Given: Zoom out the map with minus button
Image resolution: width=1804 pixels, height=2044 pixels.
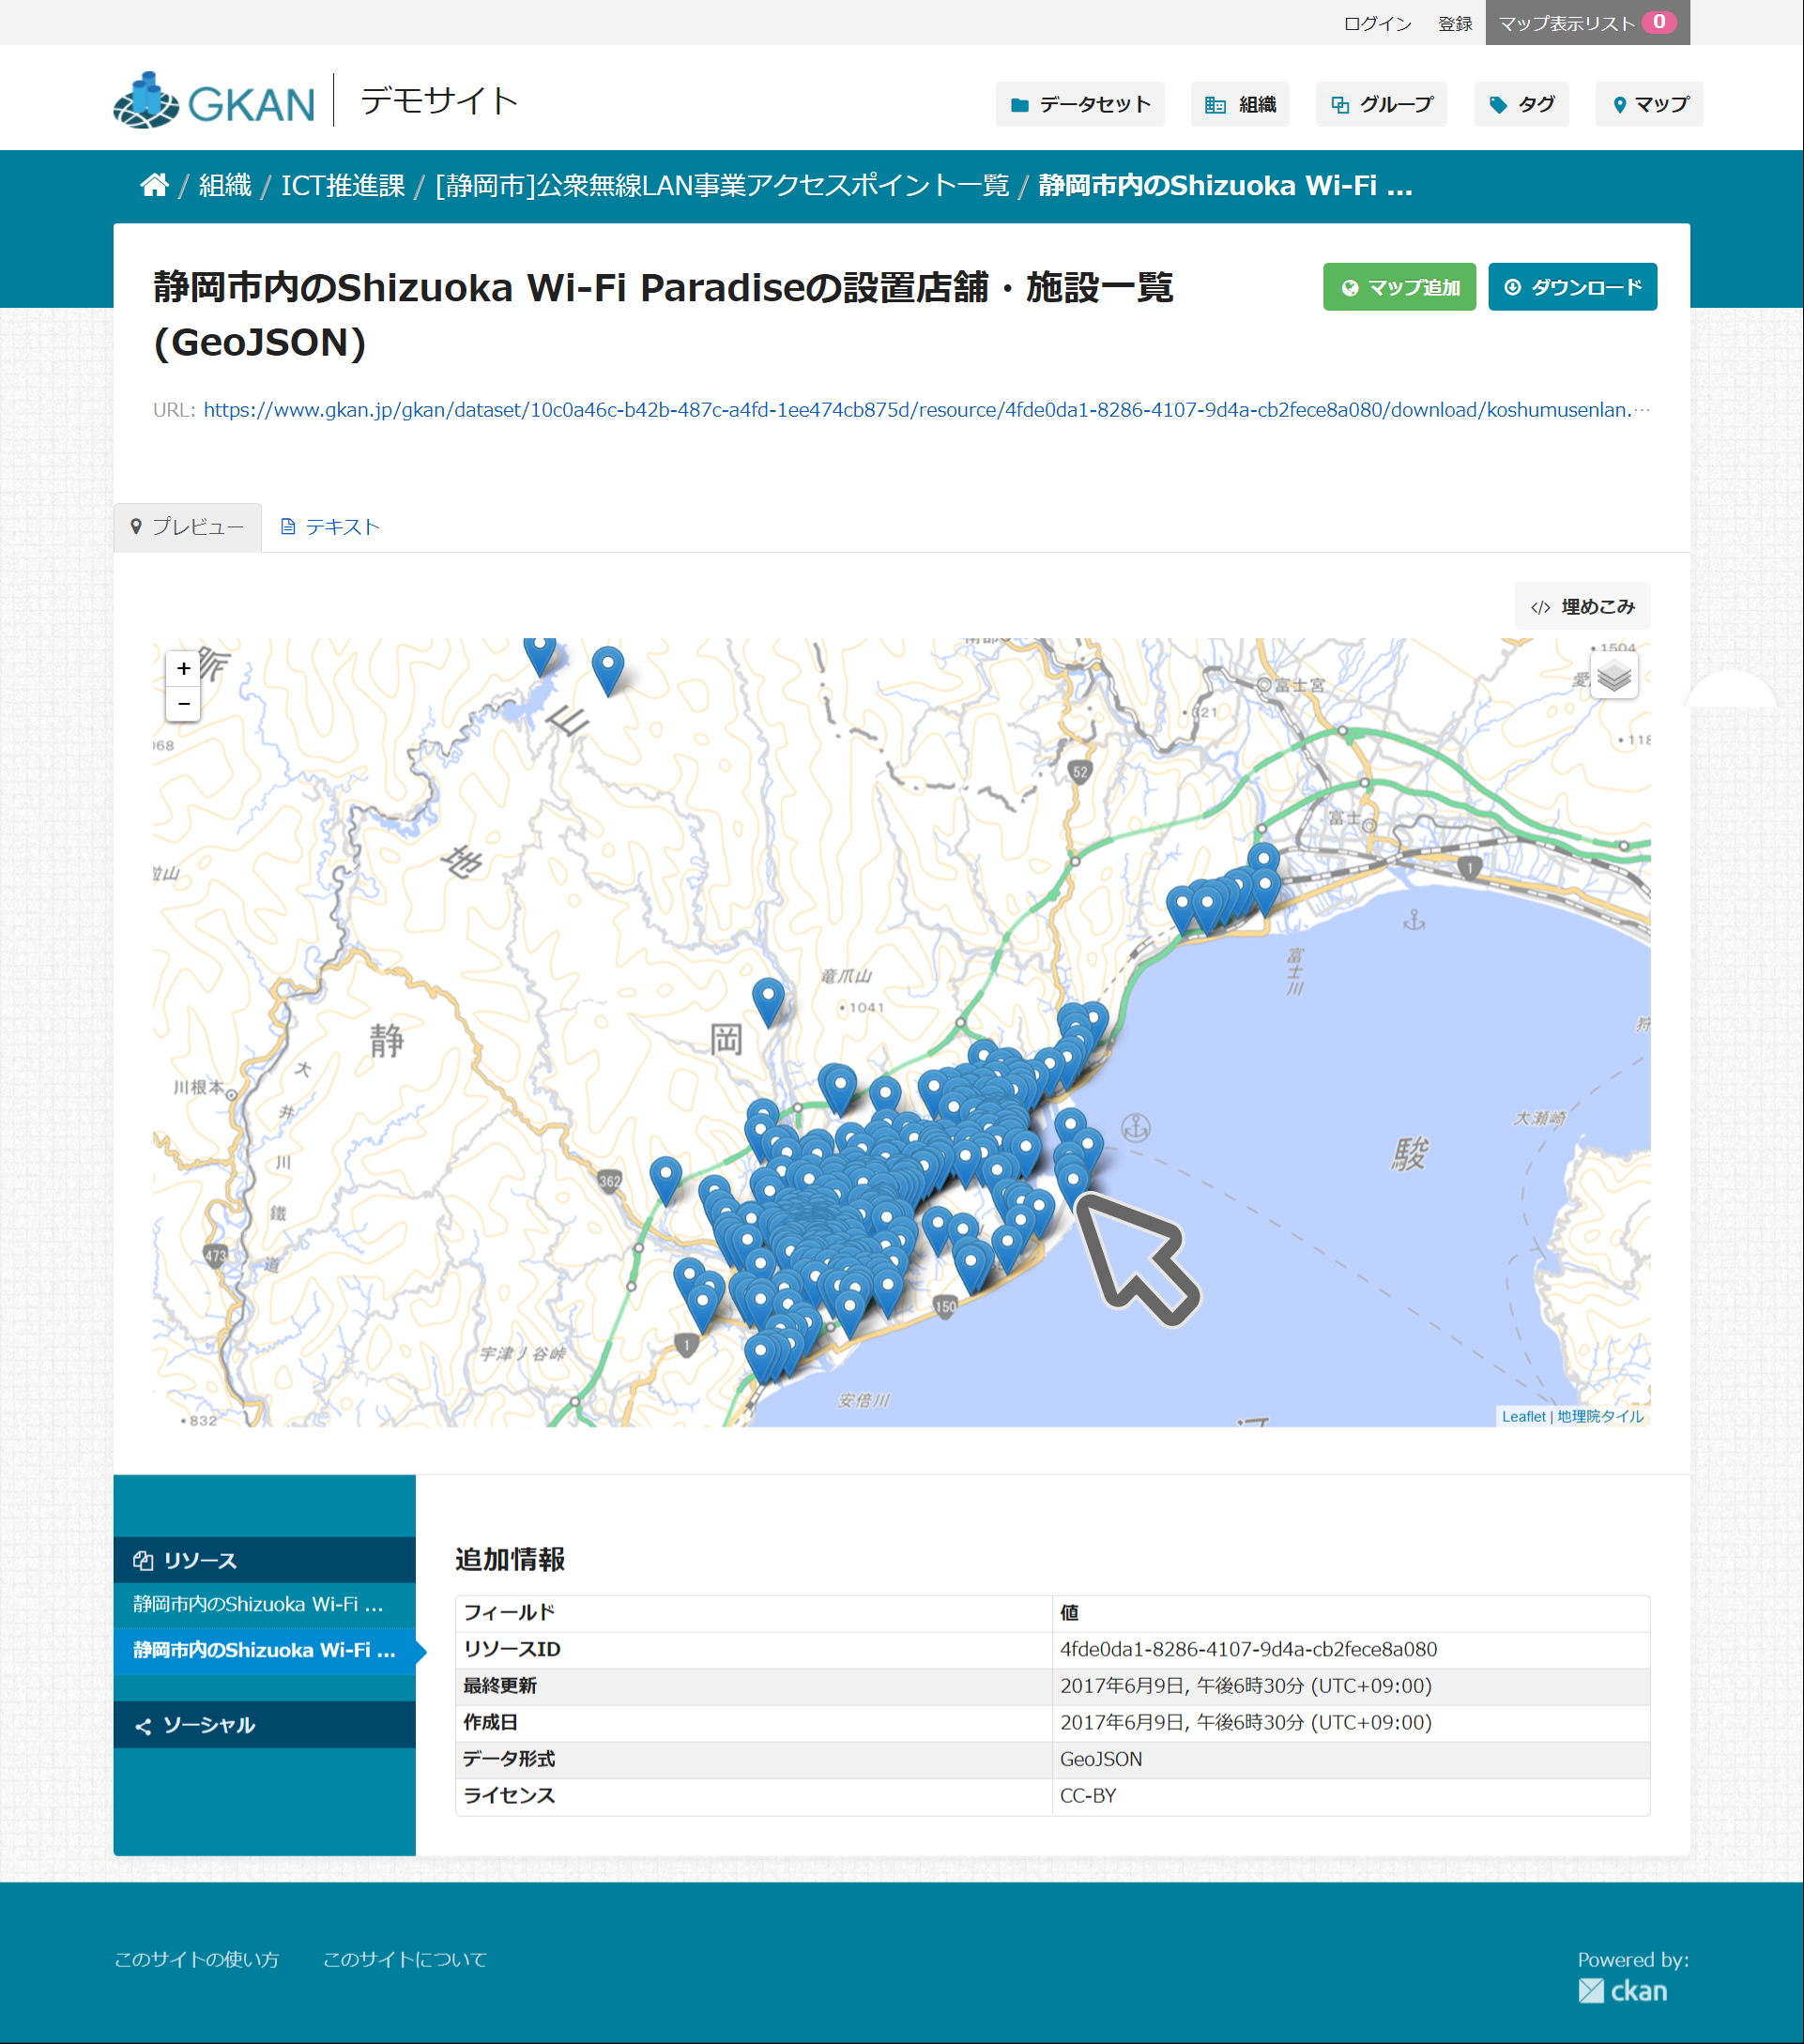Looking at the screenshot, I should (x=183, y=704).
